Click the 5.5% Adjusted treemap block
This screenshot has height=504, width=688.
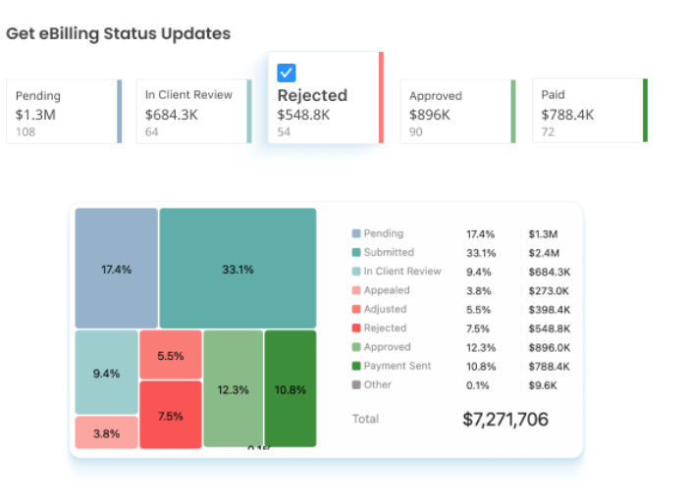pyautogui.click(x=171, y=355)
